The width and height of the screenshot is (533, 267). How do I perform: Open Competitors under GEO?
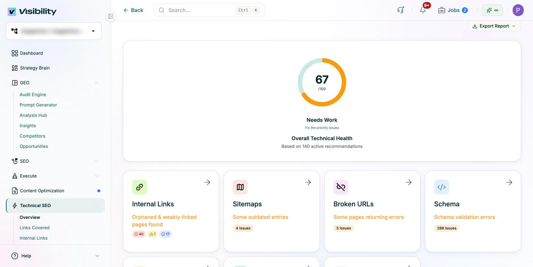point(32,136)
